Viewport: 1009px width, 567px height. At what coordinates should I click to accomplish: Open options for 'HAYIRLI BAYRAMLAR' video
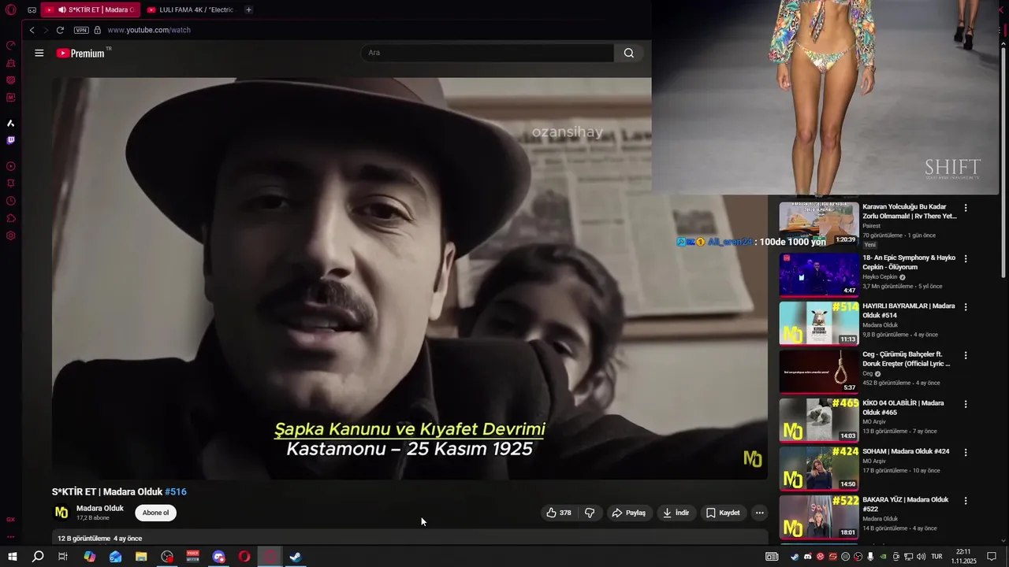pyautogui.click(x=966, y=307)
